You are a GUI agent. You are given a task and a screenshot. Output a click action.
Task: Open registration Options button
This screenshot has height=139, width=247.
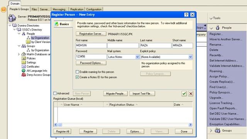click(135, 131)
